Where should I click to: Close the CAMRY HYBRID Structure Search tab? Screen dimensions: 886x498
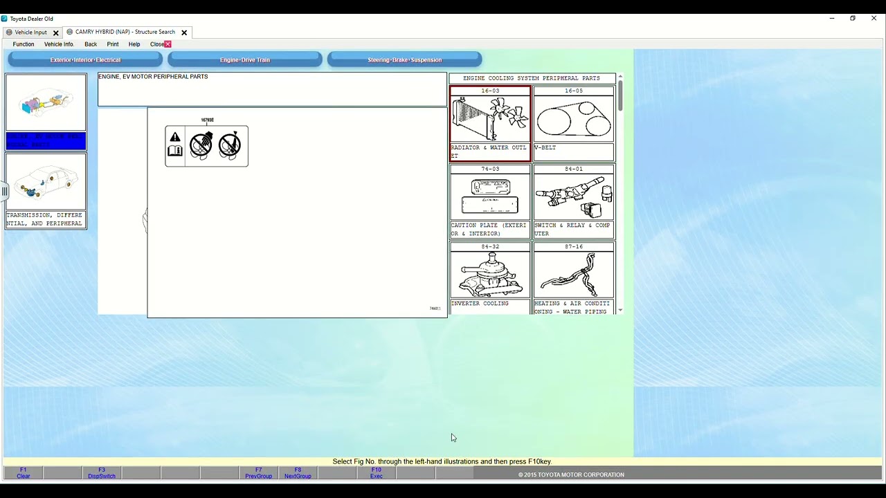pyautogui.click(x=184, y=33)
